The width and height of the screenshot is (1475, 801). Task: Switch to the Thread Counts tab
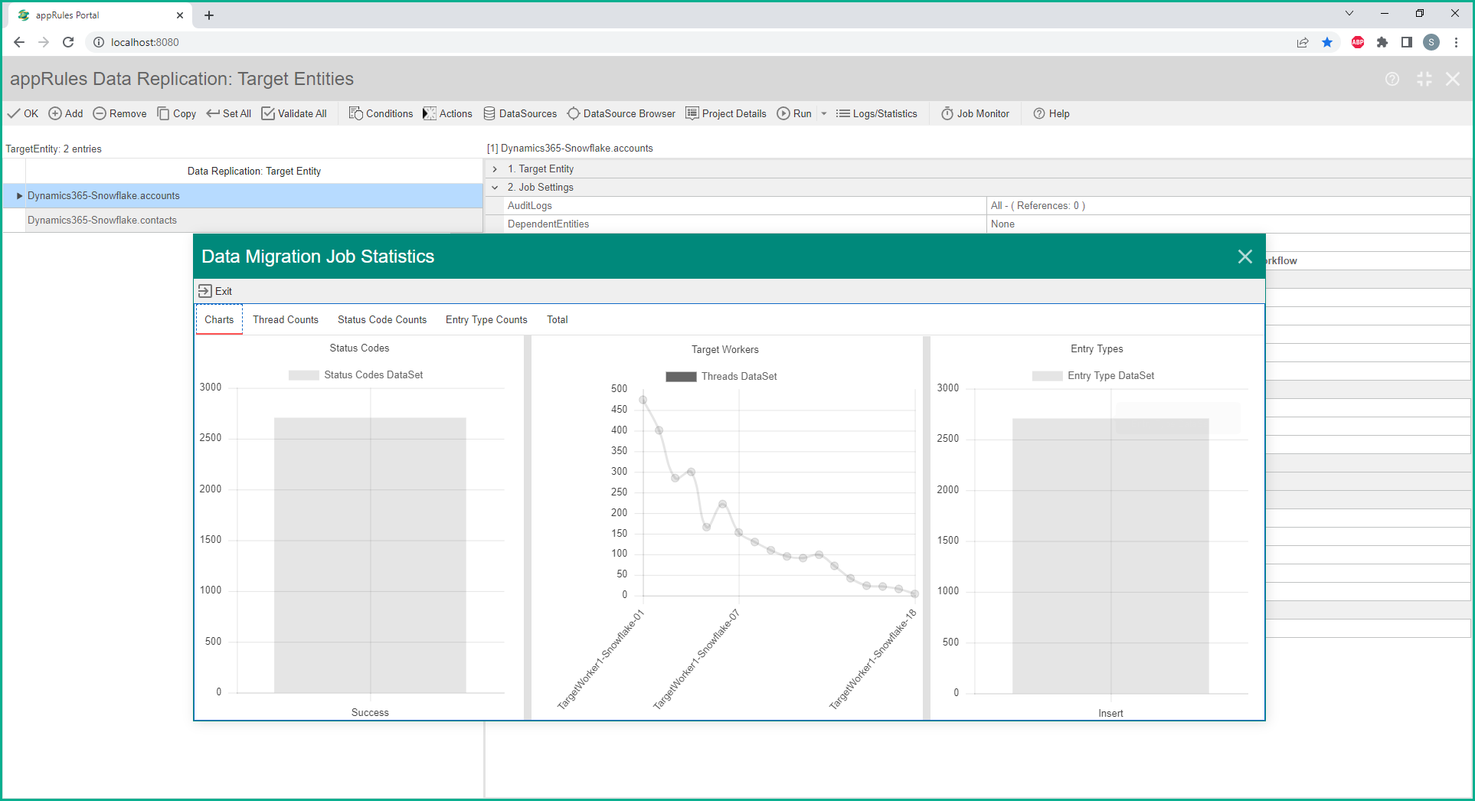point(286,319)
